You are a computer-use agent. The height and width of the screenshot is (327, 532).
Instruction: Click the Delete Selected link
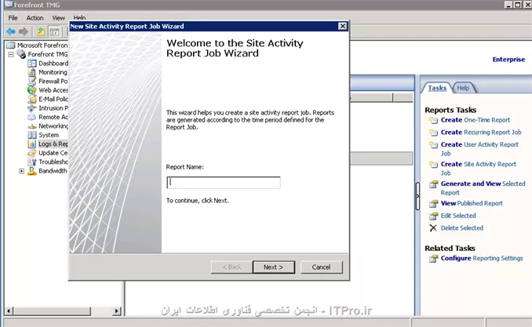(462, 228)
